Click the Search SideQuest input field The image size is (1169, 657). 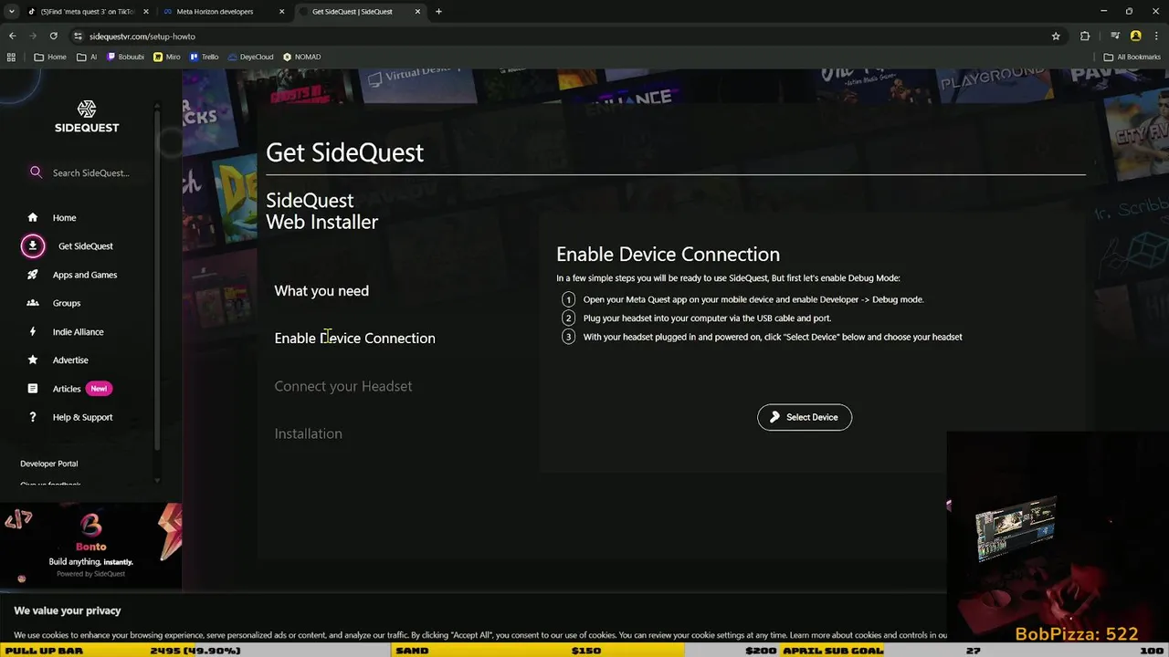[x=91, y=172]
